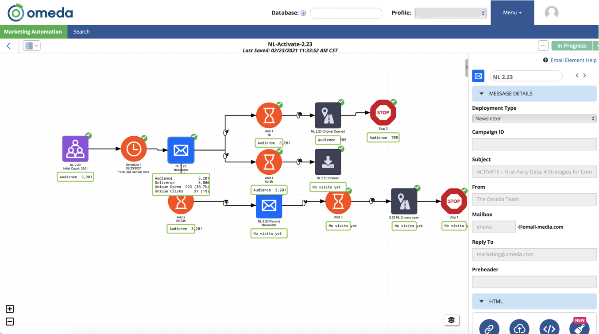Viewport: 599px width, 334px height.
Task: Collapse the MESSAGE DETAILS section
Action: coord(482,93)
